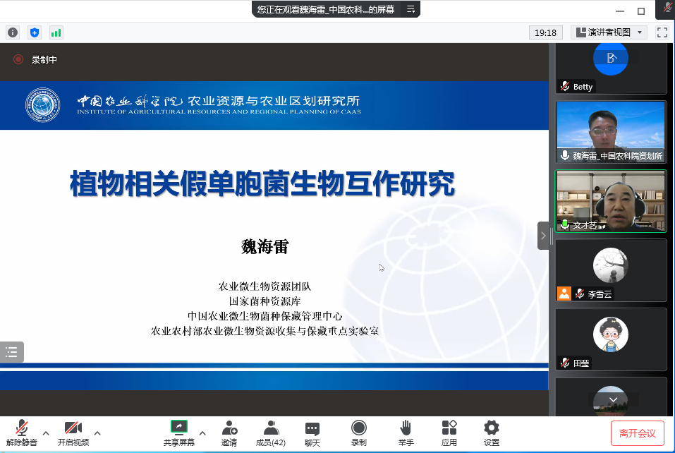The height and width of the screenshot is (453, 675).
Task: Unmute microphone with 解除静音
Action: point(22,433)
